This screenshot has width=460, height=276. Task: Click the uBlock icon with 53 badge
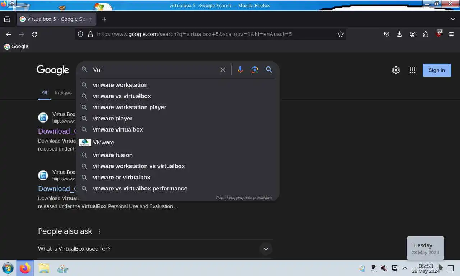point(438,34)
